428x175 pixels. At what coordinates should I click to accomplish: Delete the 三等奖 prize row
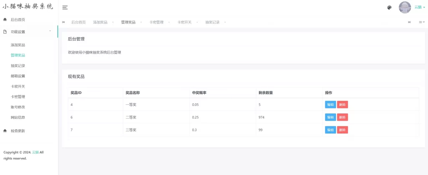pos(342,130)
